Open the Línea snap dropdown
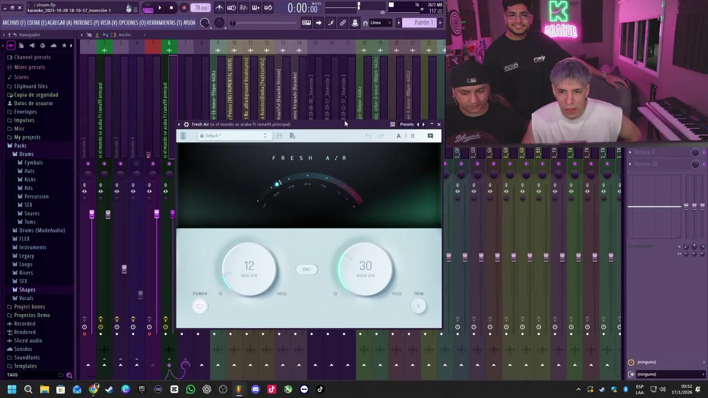 pos(379,23)
